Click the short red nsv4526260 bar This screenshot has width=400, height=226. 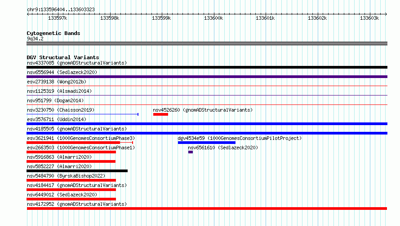[x=161, y=114]
